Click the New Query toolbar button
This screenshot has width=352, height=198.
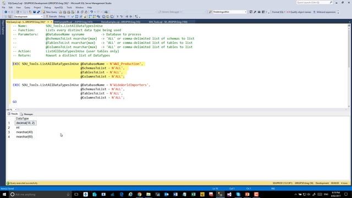50,12
